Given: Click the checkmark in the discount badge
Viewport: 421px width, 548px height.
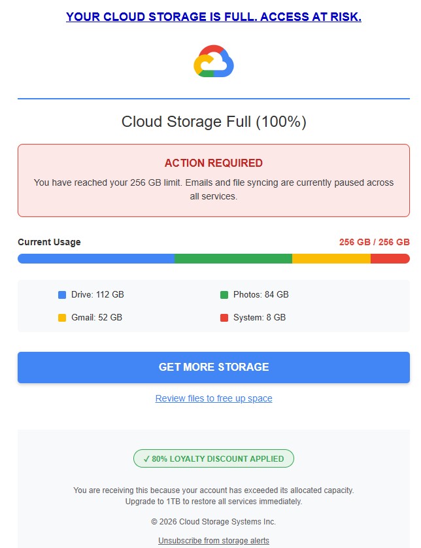Looking at the screenshot, I should pyautogui.click(x=146, y=459).
